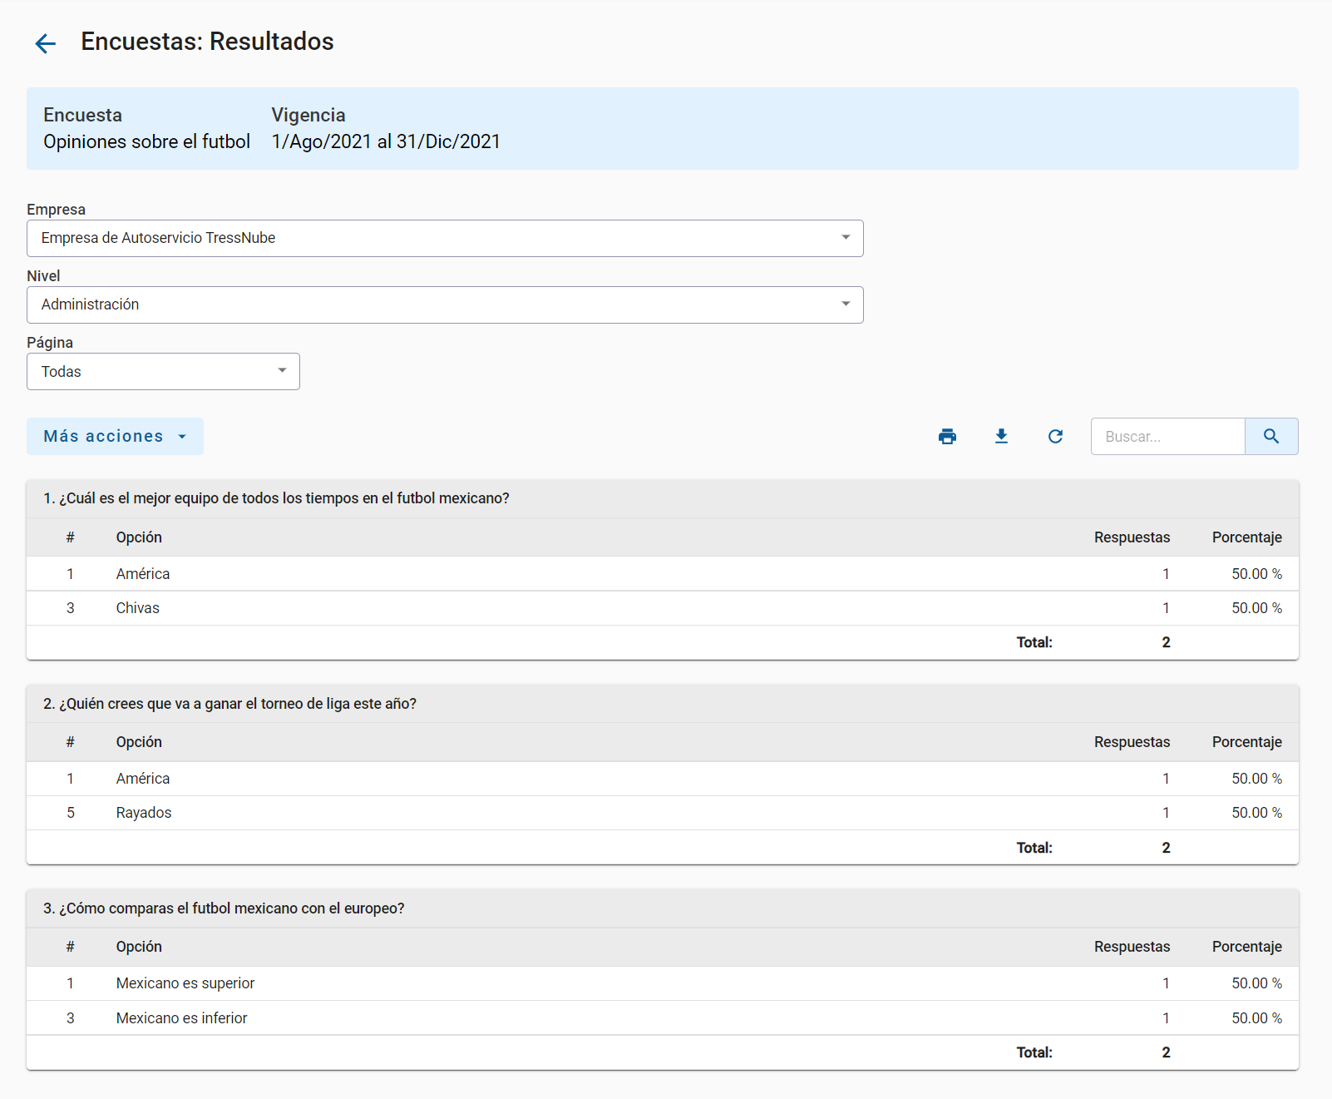Go back using the left arrow icon
The width and height of the screenshot is (1332, 1099).
click(45, 43)
